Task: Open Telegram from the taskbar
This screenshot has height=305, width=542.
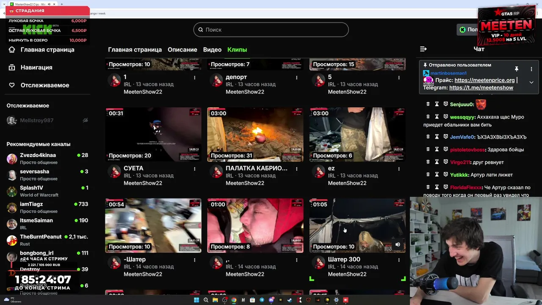Action: pyautogui.click(x=262, y=300)
